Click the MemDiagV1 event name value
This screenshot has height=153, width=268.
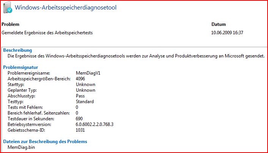[88, 73]
